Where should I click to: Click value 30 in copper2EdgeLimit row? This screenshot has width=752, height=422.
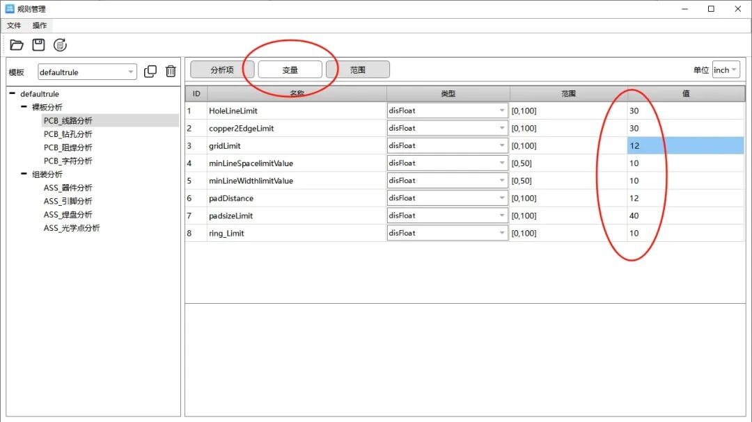[686, 128]
